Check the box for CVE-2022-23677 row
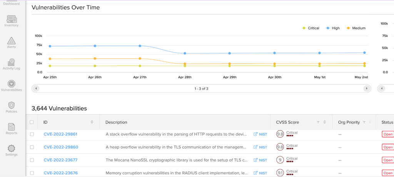Image resolution: width=394 pixels, height=177 pixels. (32, 160)
